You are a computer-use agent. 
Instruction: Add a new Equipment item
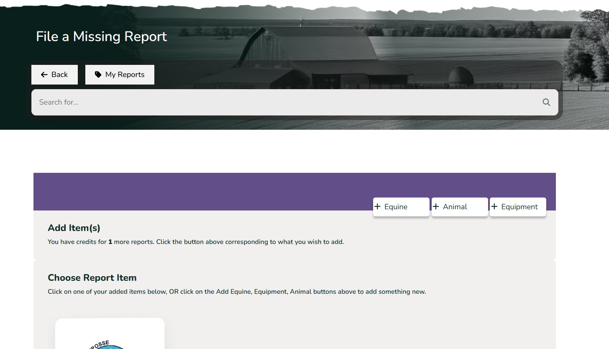click(x=518, y=207)
